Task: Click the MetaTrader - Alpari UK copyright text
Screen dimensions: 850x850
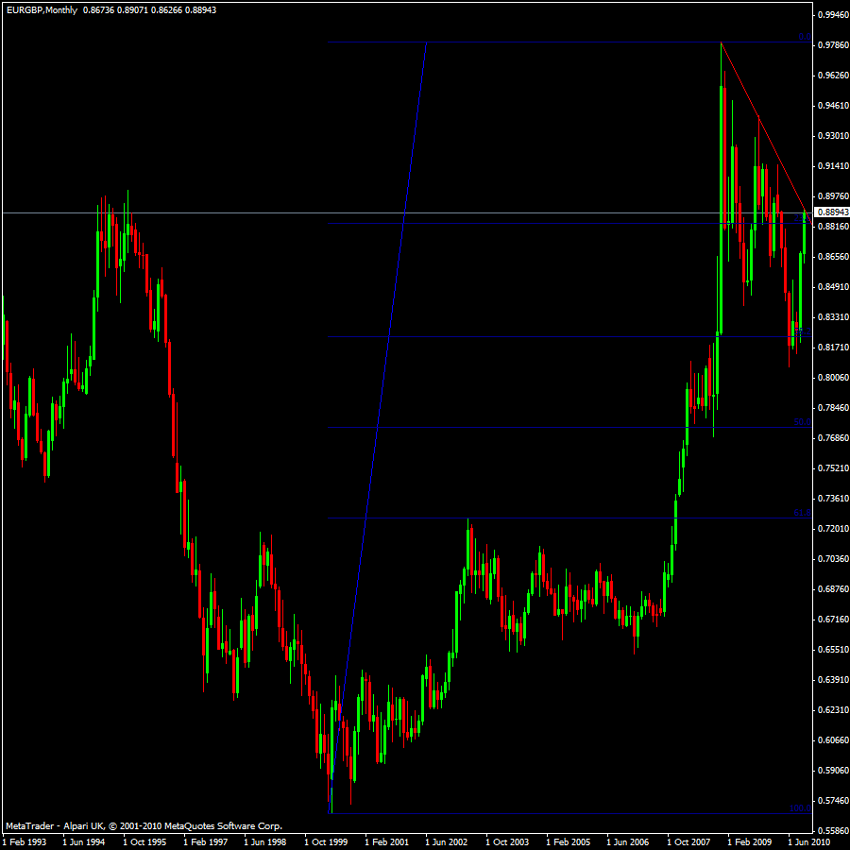Action: [x=144, y=826]
